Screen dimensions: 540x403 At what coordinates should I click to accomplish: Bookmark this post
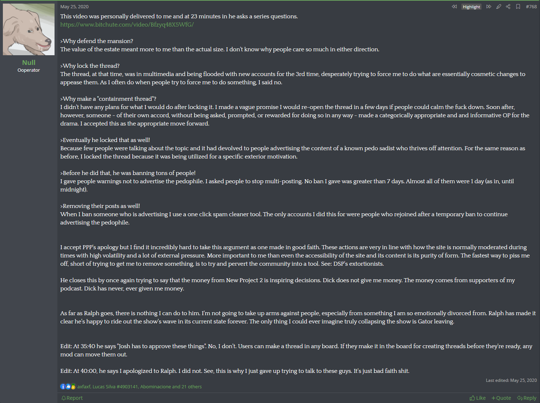click(x=518, y=7)
